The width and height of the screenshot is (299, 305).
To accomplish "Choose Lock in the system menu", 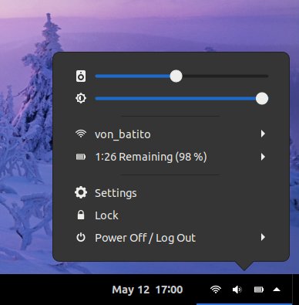I will point(171,215).
